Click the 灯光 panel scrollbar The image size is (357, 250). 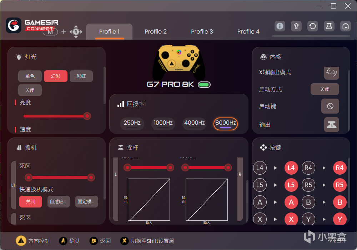point(104,85)
